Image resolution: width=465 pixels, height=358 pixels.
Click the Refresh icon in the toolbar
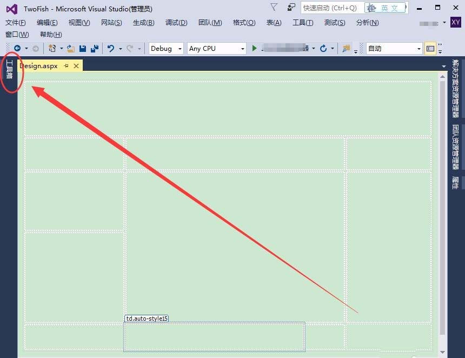tap(323, 49)
